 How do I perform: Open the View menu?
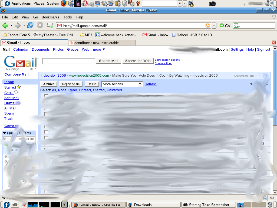pyautogui.click(x=25, y=17)
